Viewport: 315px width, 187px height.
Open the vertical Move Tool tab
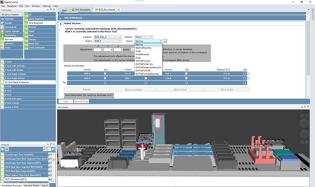click(x=312, y=14)
